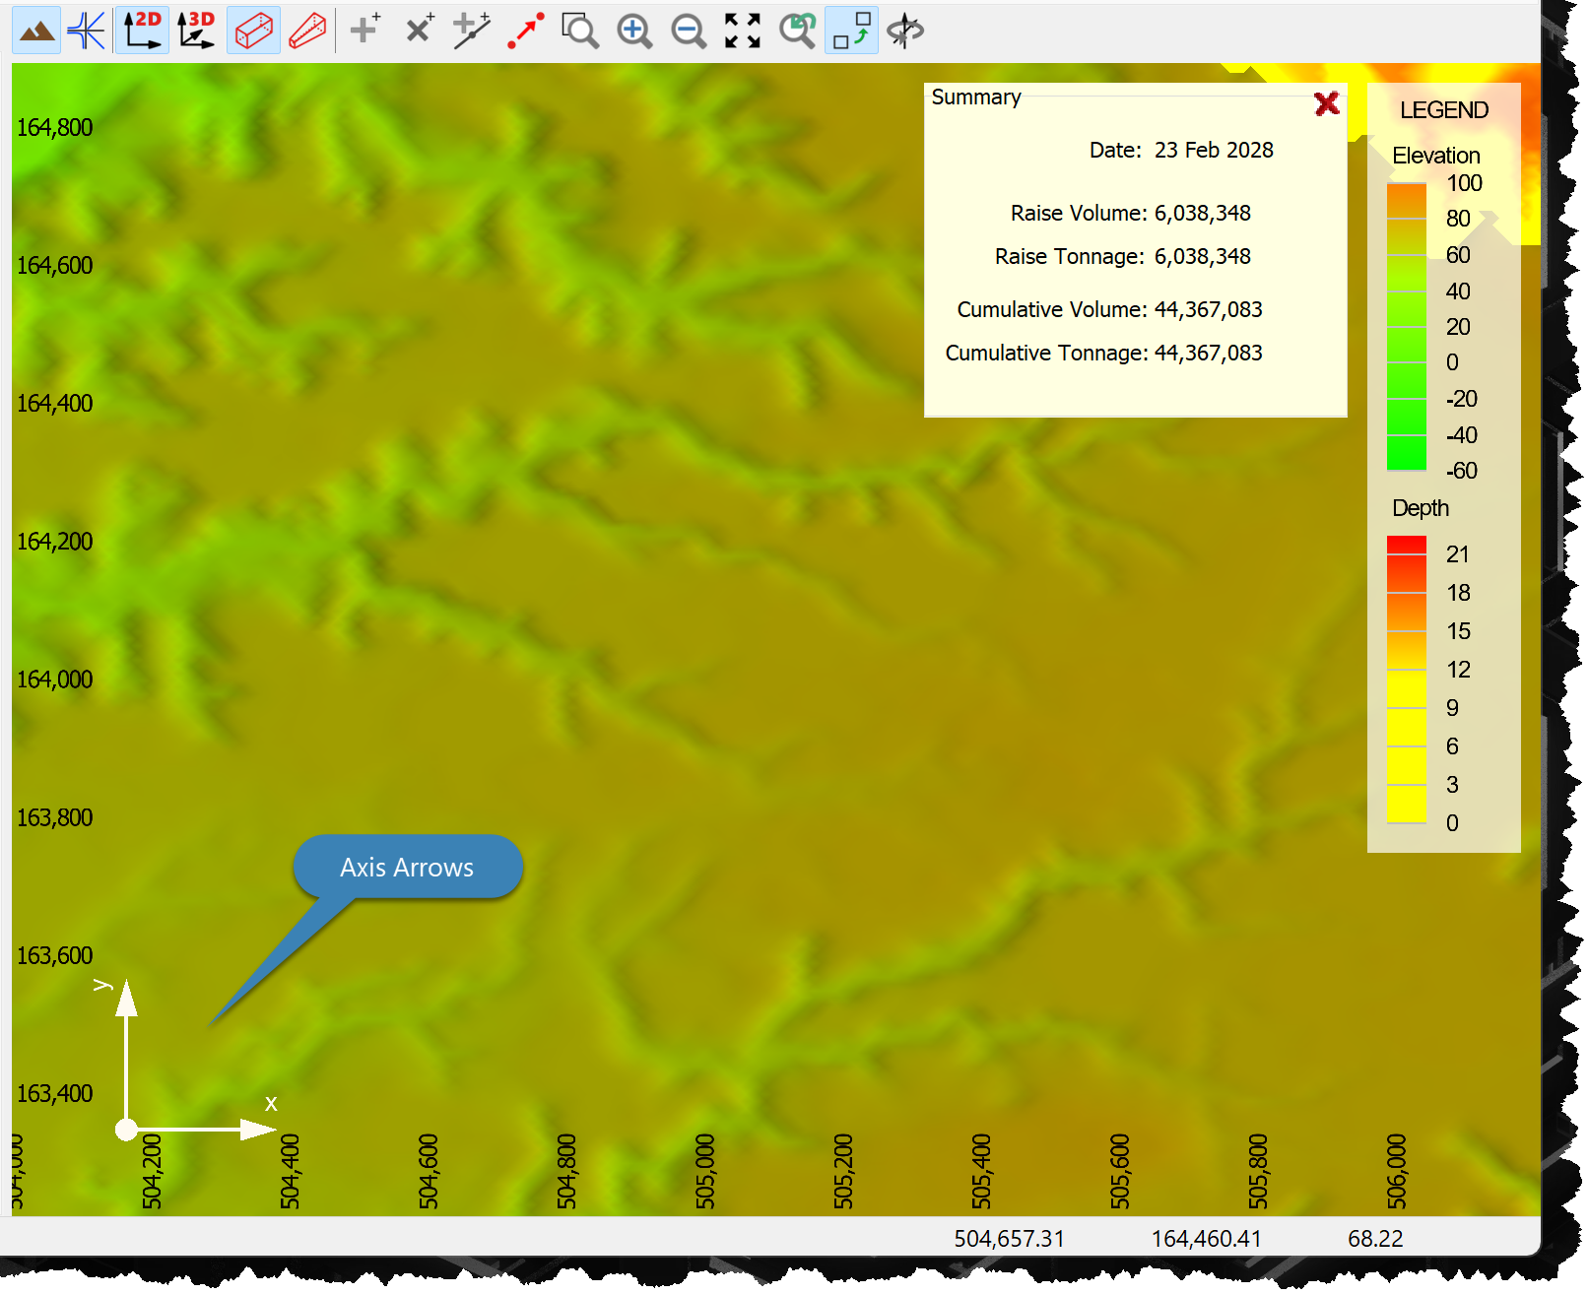This screenshot has height=1295, width=1589.
Task: Zoom in with the plus magnifier
Action: (634, 31)
